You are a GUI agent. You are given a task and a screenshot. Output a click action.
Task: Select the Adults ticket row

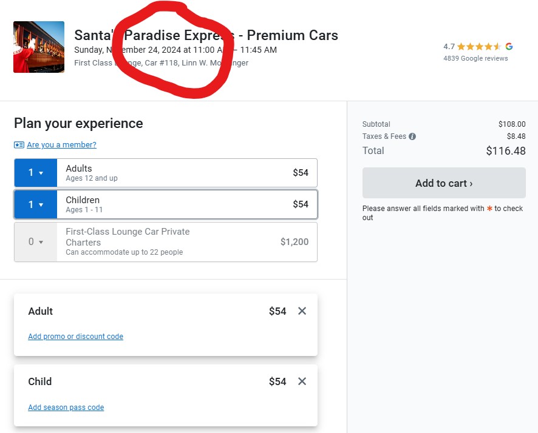pyautogui.click(x=182, y=173)
